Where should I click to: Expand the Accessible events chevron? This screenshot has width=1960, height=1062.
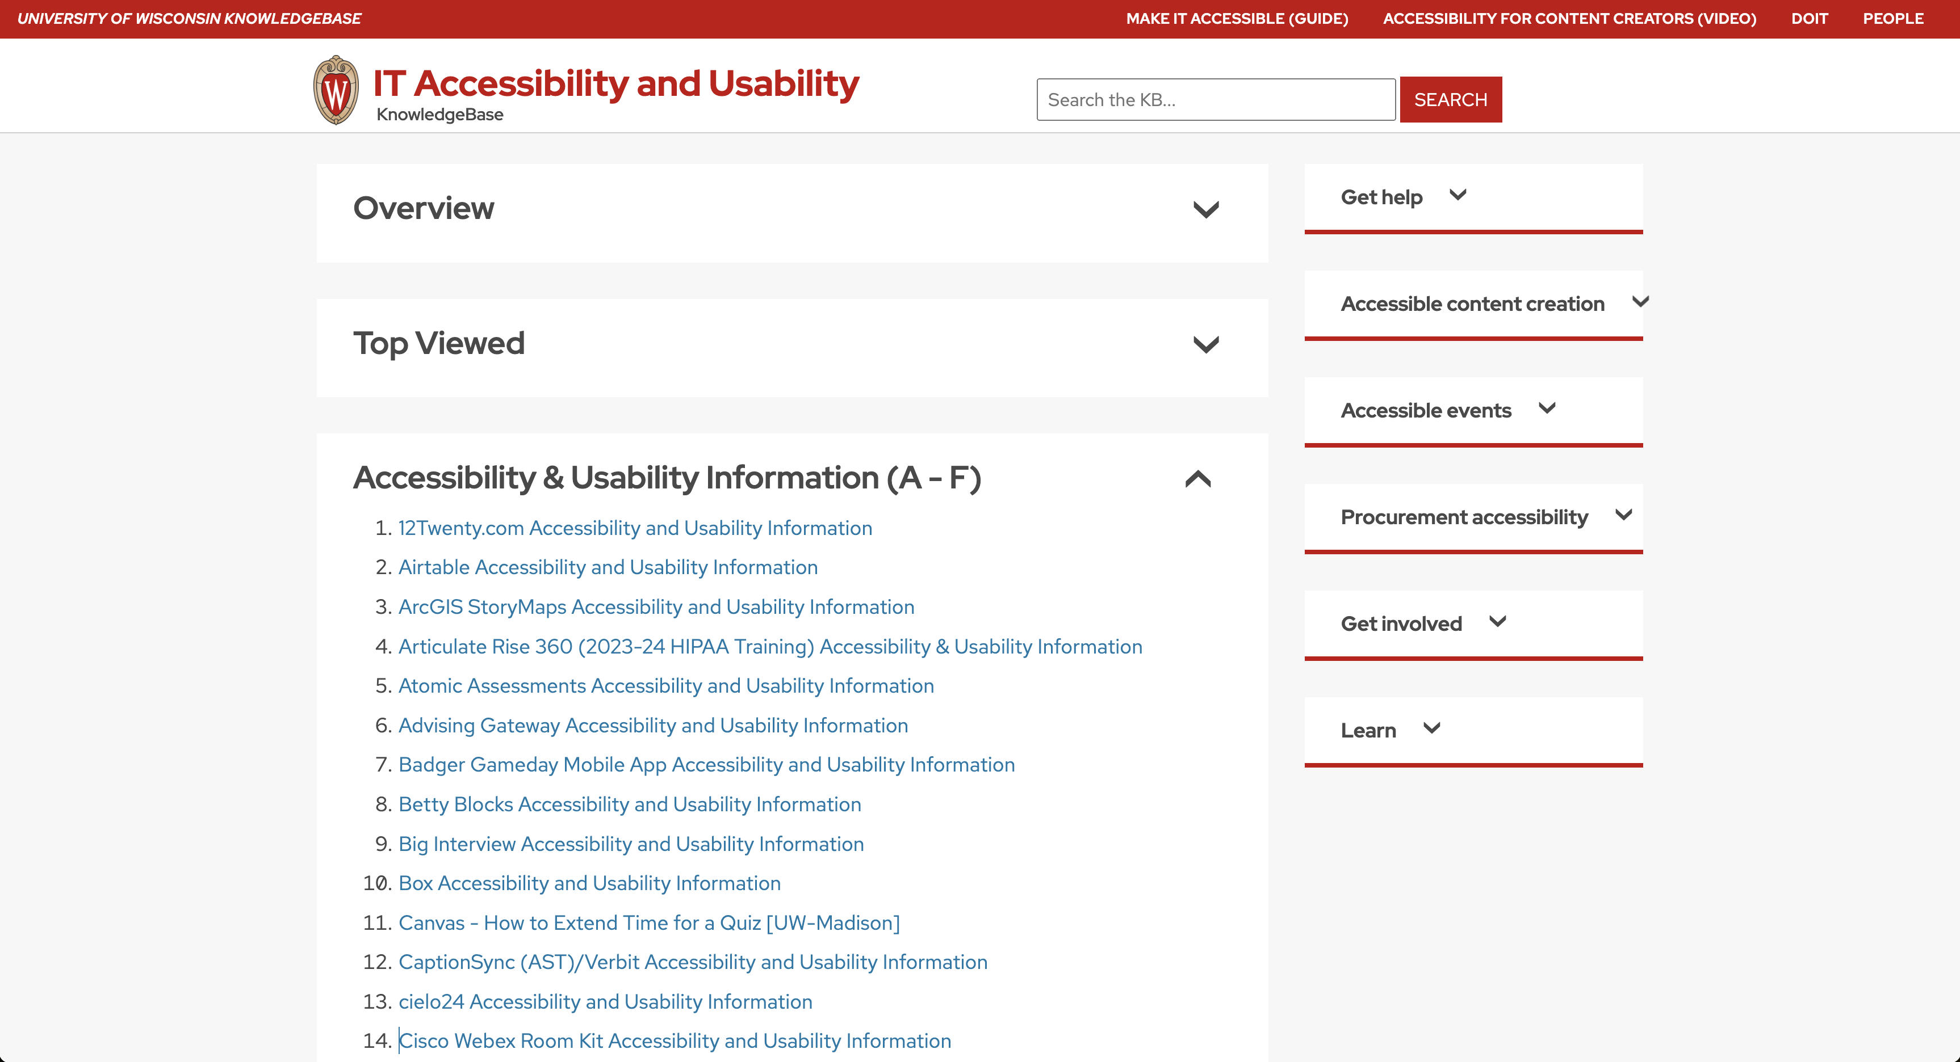pyautogui.click(x=1547, y=408)
